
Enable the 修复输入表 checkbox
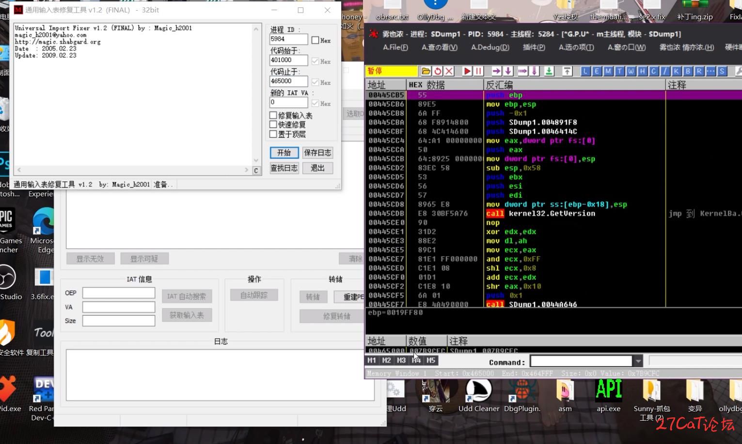click(x=273, y=115)
